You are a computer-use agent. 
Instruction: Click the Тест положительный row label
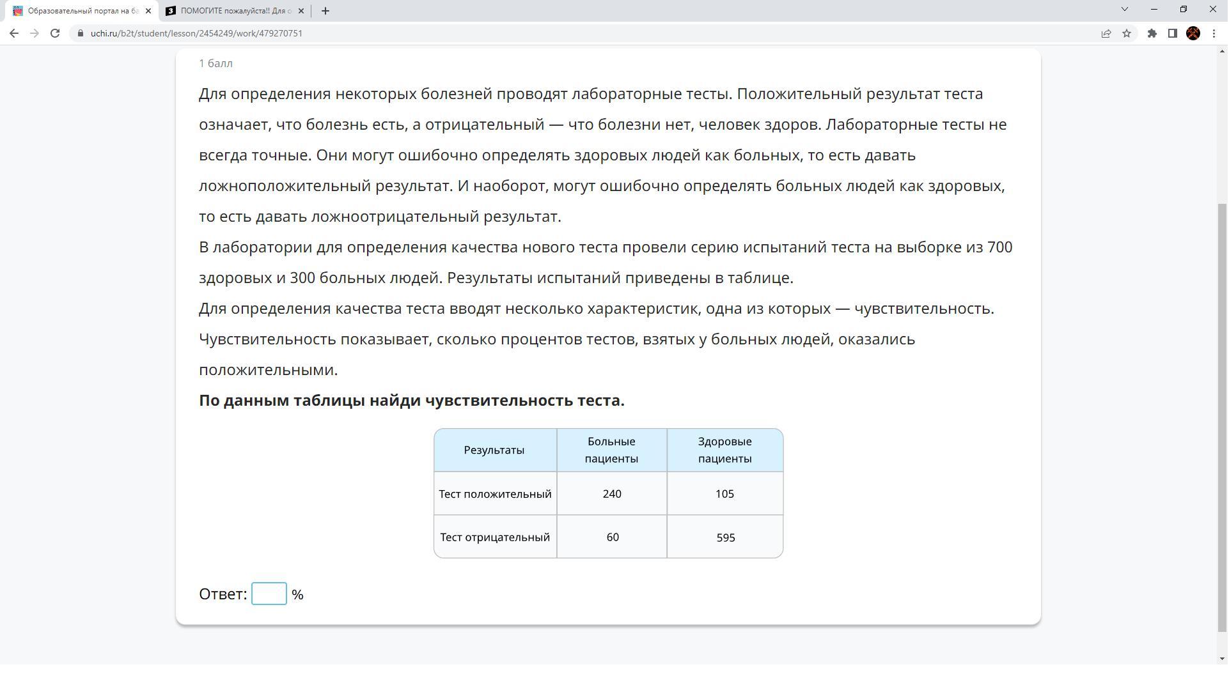pyautogui.click(x=495, y=494)
